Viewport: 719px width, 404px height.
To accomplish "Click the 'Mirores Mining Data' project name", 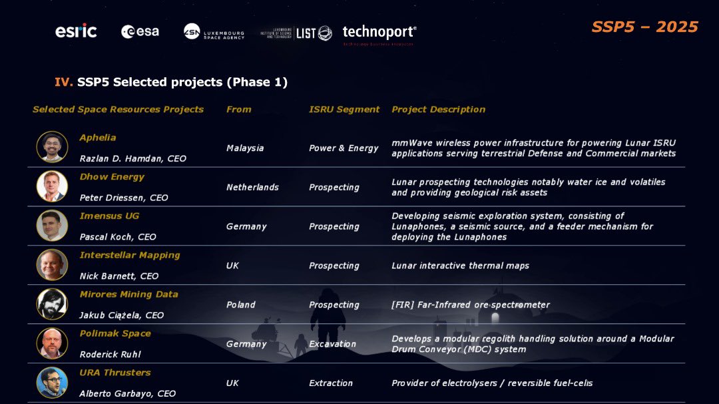I will 129,294.
